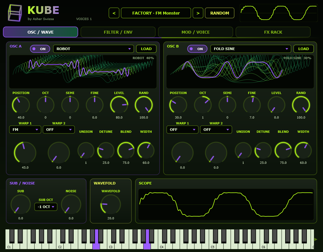Click the OSC A LEVEL knob

(119, 105)
